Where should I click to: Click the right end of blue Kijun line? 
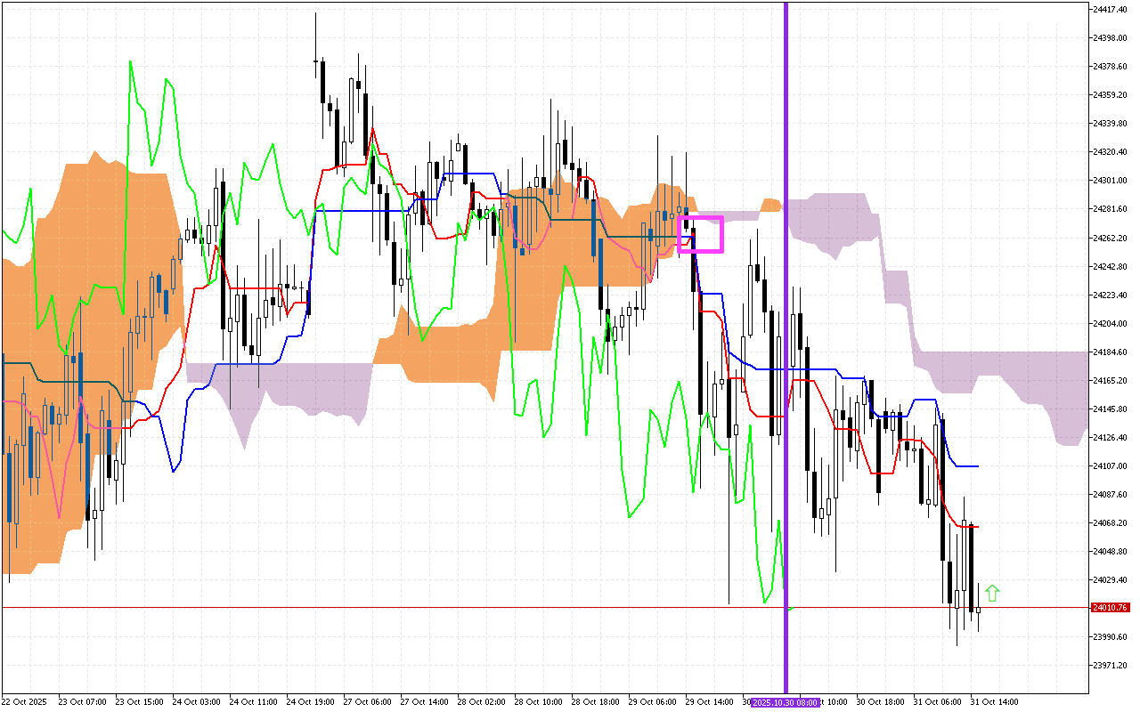tap(977, 466)
